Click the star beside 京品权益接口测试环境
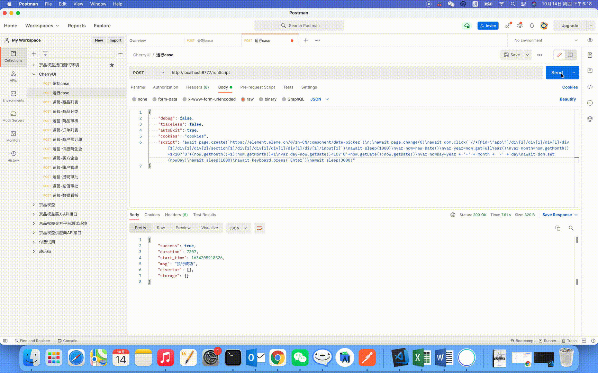This screenshot has height=373, width=598. (x=112, y=65)
